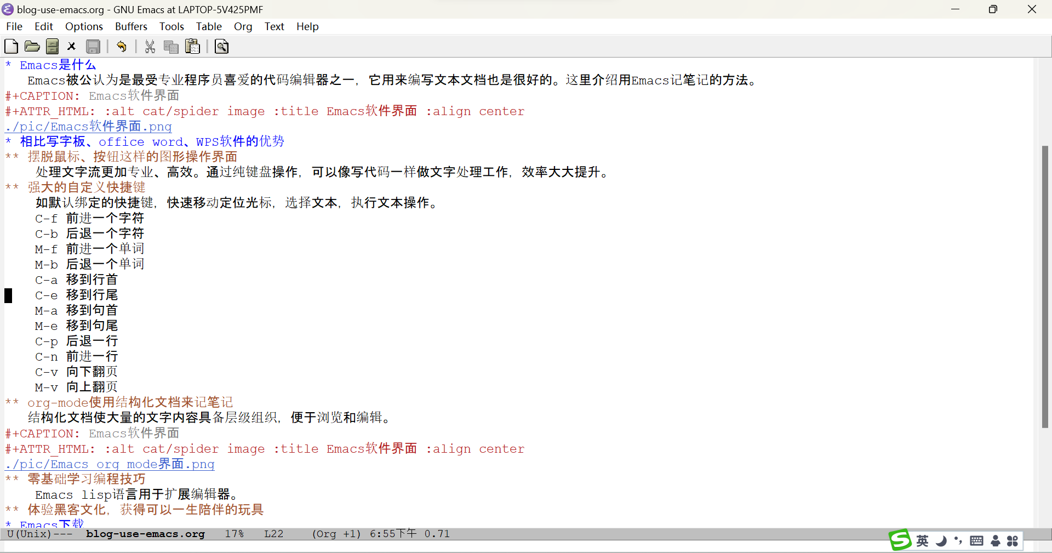Place cursor on 'C-f 前进一个字符' line

[x=89, y=219]
